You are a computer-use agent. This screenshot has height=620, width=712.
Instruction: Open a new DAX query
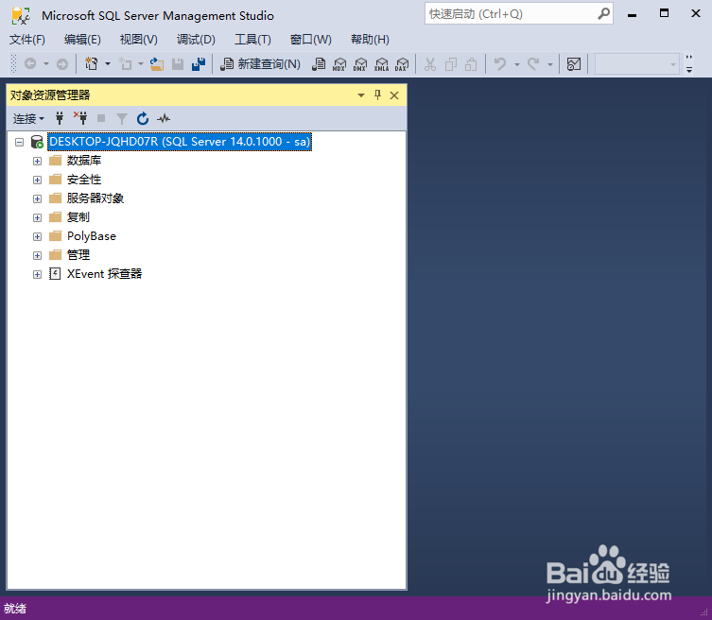click(x=402, y=64)
